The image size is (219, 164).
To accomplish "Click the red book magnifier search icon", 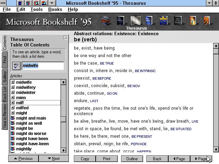I will click(x=36, y=3).
